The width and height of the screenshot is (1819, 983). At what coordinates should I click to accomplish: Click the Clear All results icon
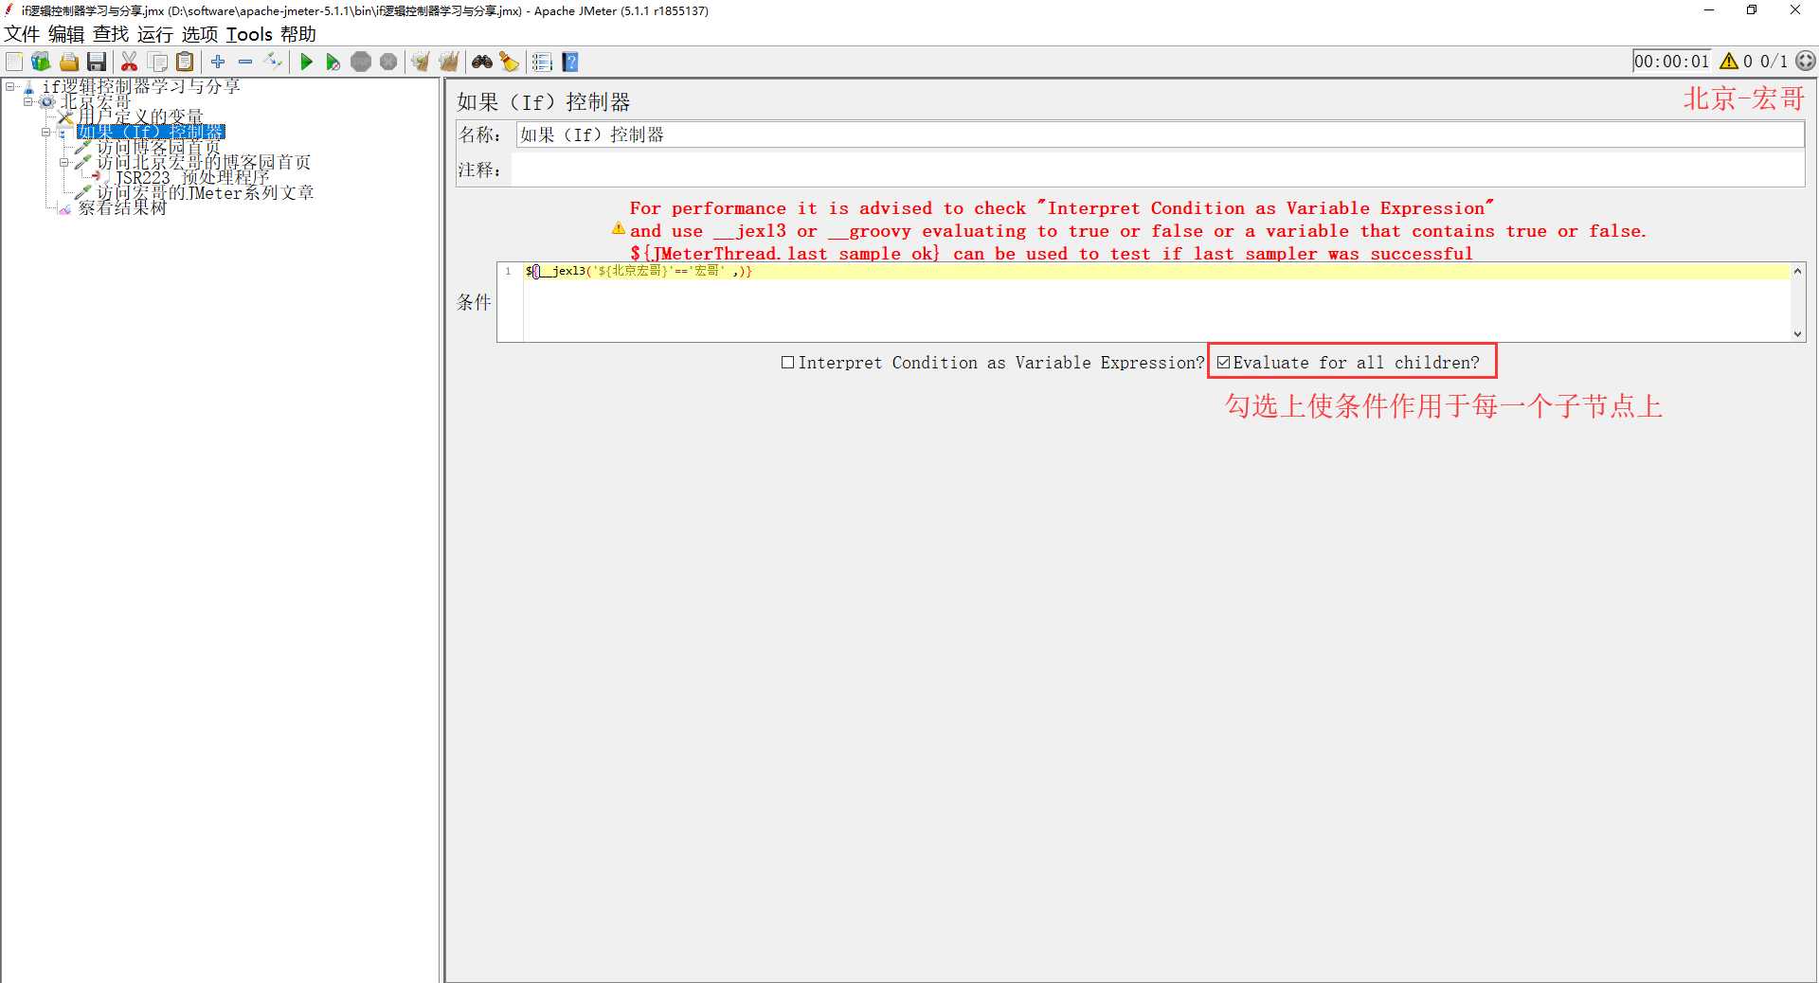point(448,62)
